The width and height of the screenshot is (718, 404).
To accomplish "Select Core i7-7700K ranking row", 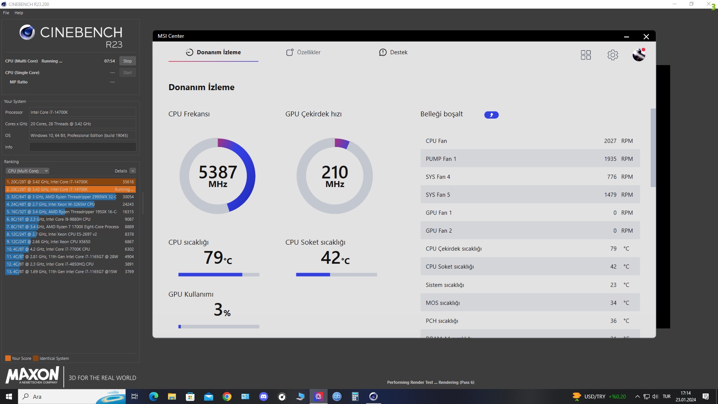I will pos(70,249).
